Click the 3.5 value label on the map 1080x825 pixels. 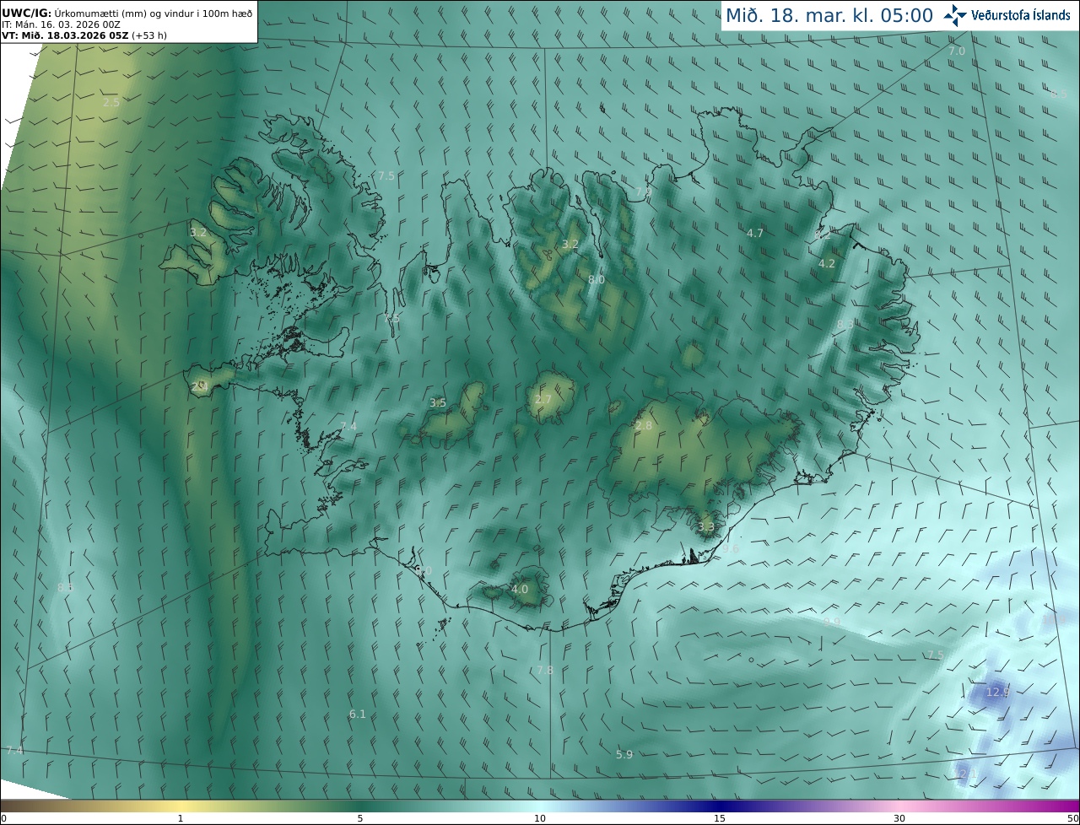[x=438, y=403]
